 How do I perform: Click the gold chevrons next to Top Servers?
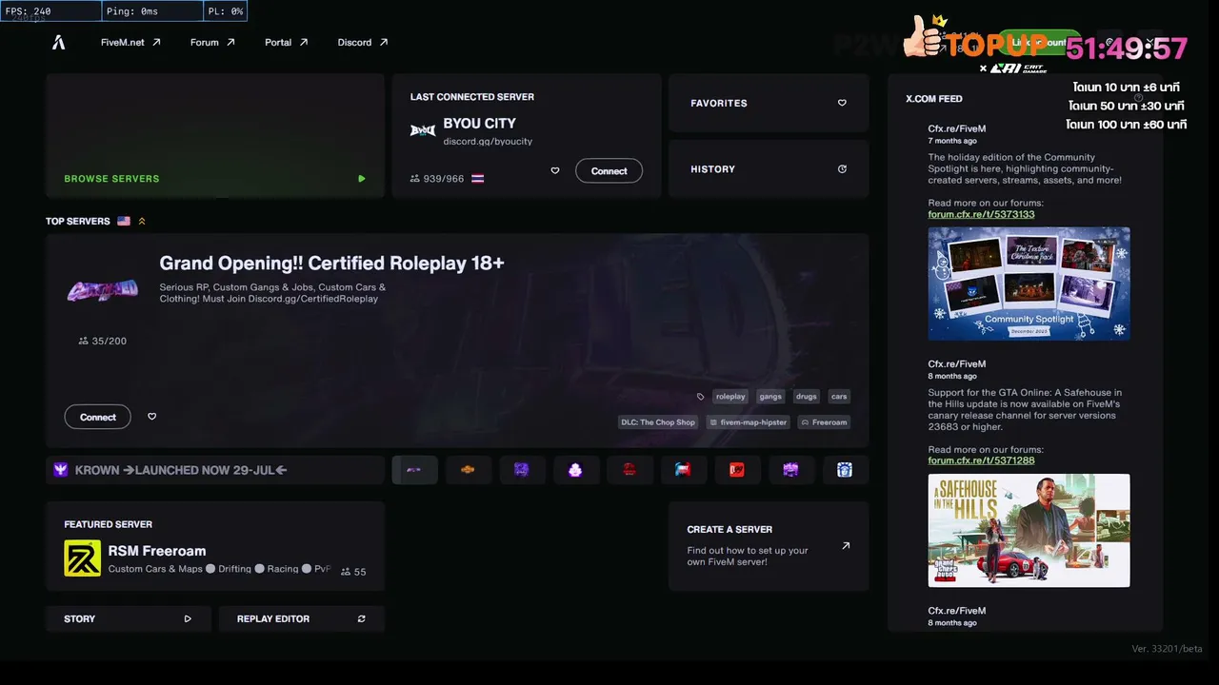pos(142,221)
